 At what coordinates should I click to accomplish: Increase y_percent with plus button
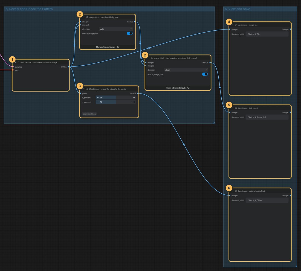coord(134,102)
